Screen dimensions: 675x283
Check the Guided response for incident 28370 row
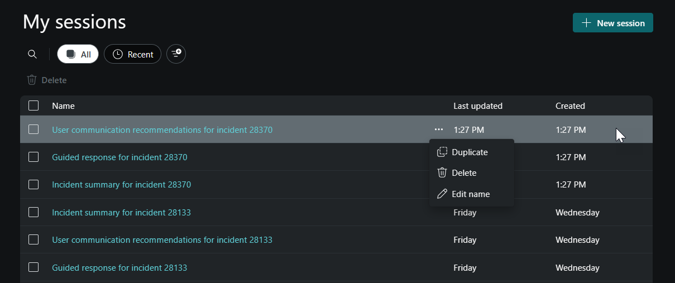click(x=33, y=157)
